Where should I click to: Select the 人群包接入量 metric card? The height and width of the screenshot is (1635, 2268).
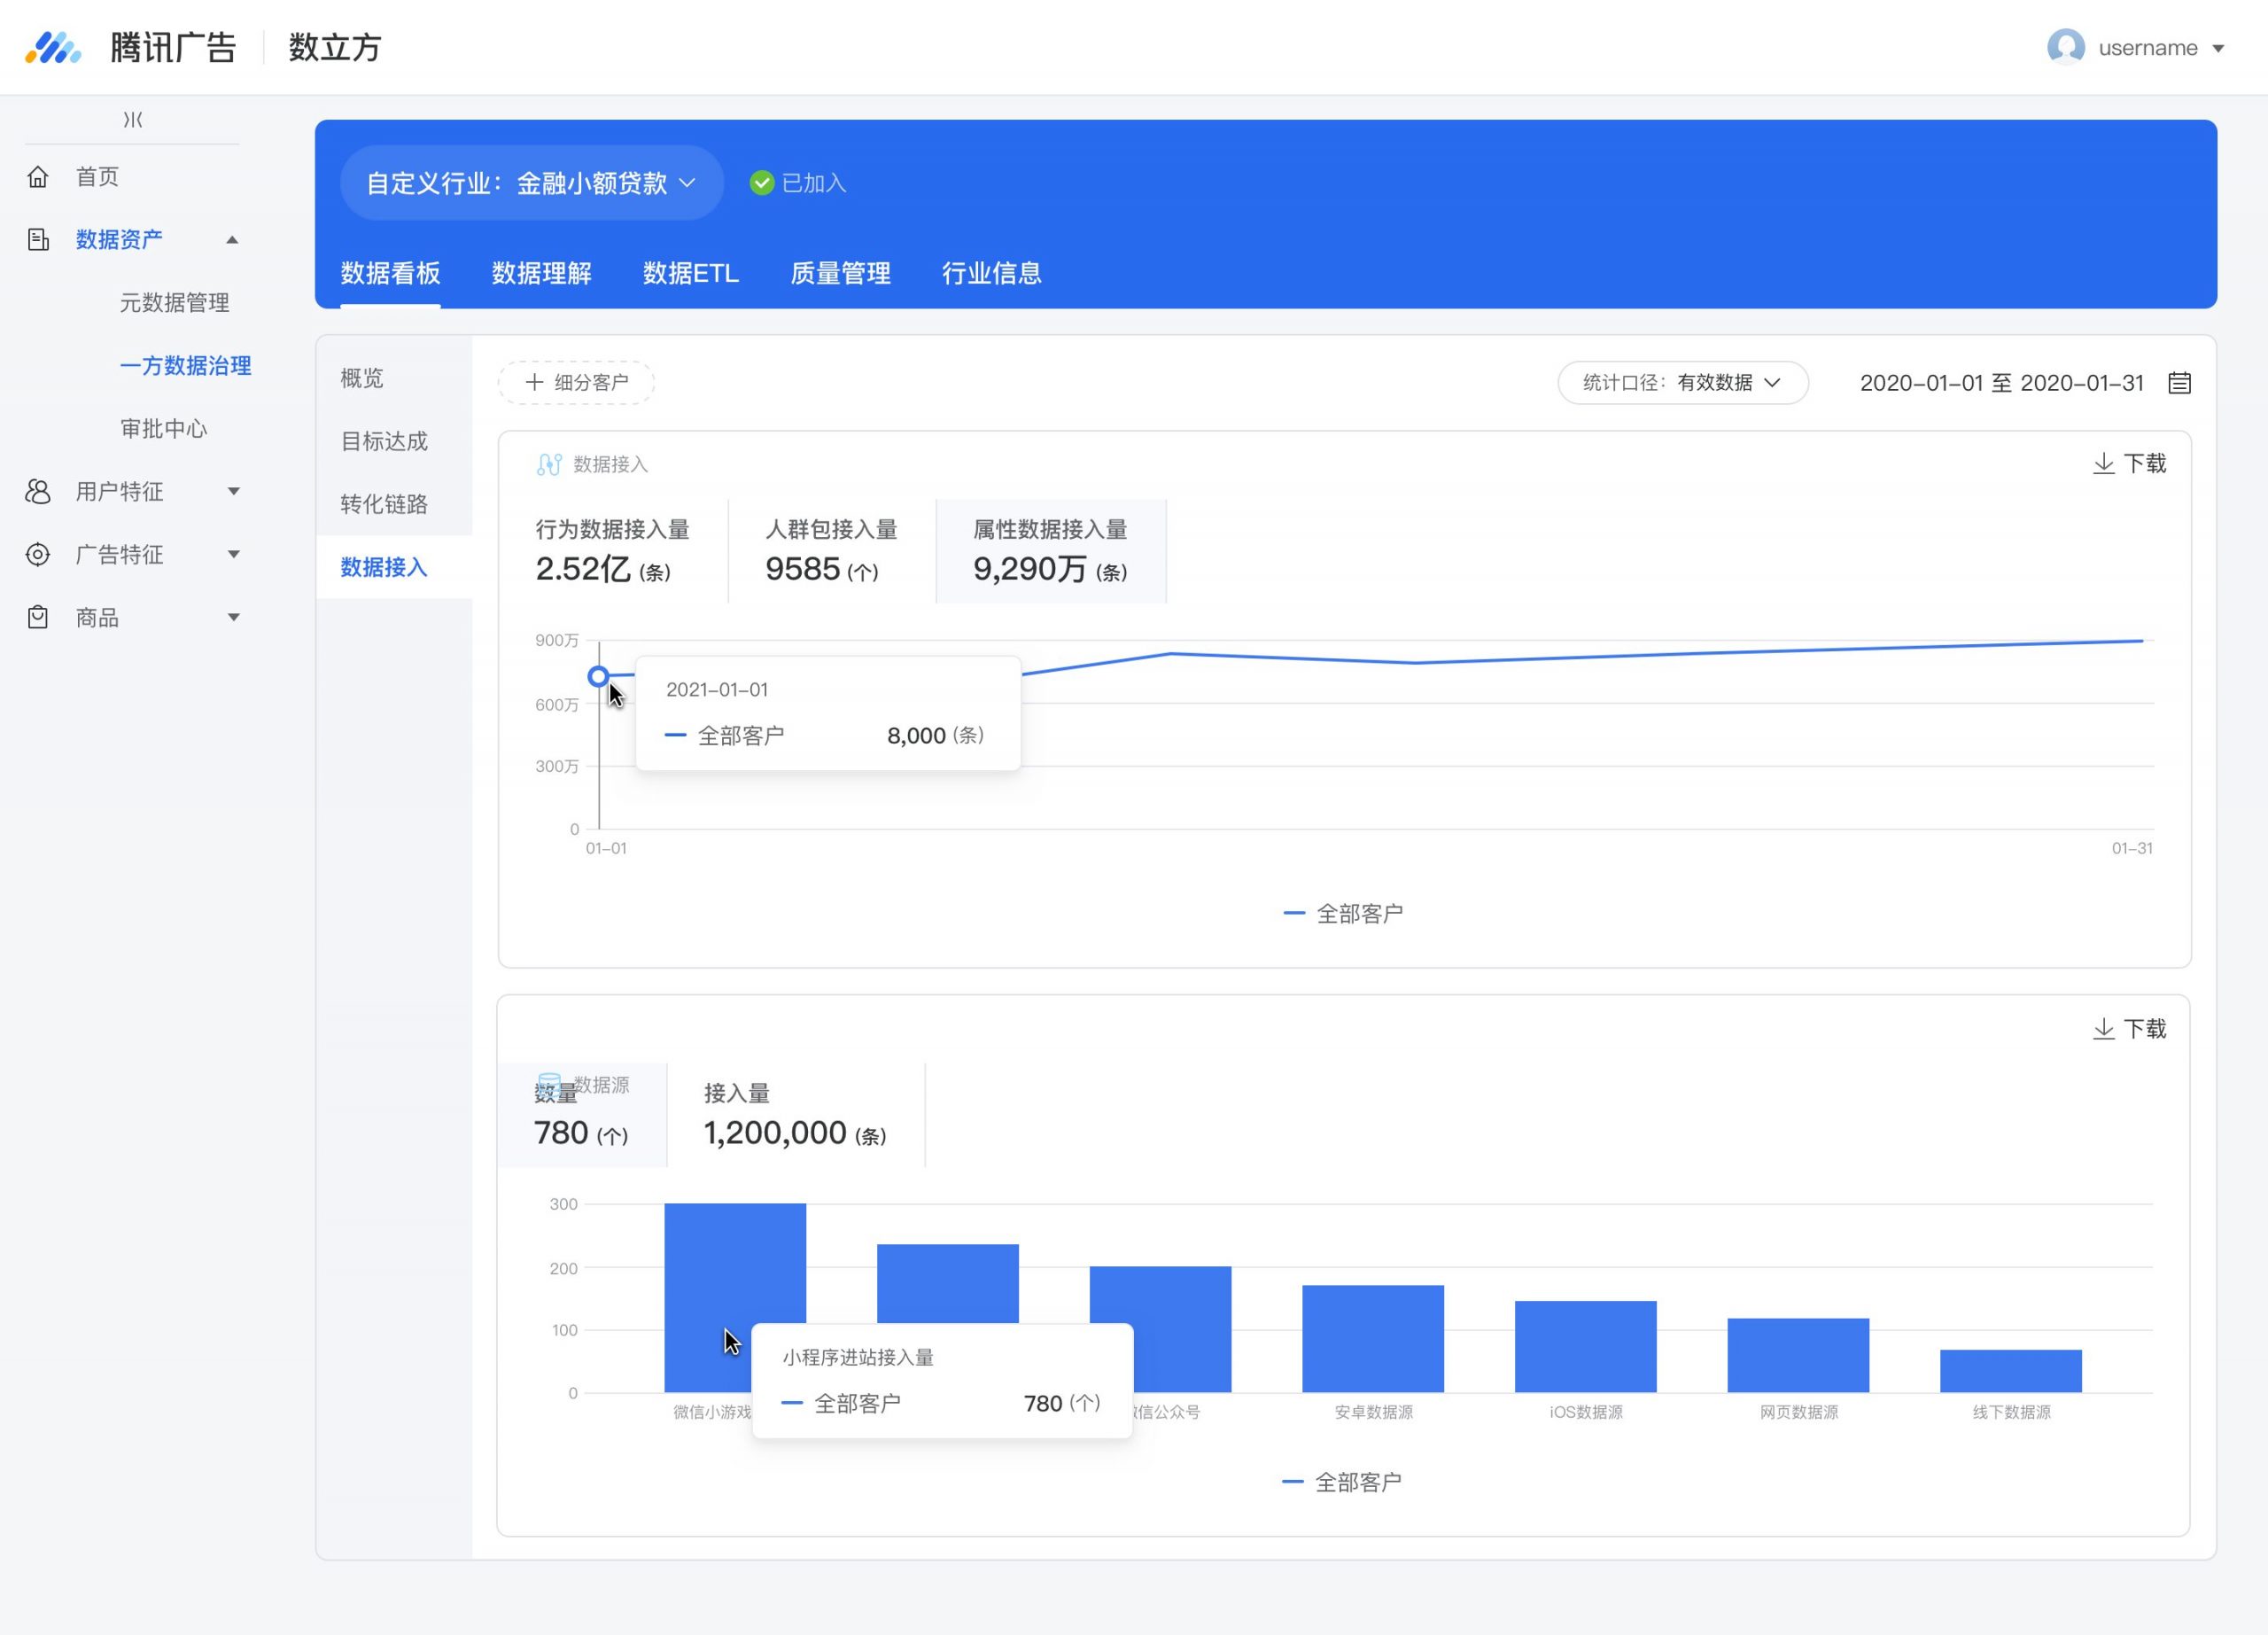832,551
